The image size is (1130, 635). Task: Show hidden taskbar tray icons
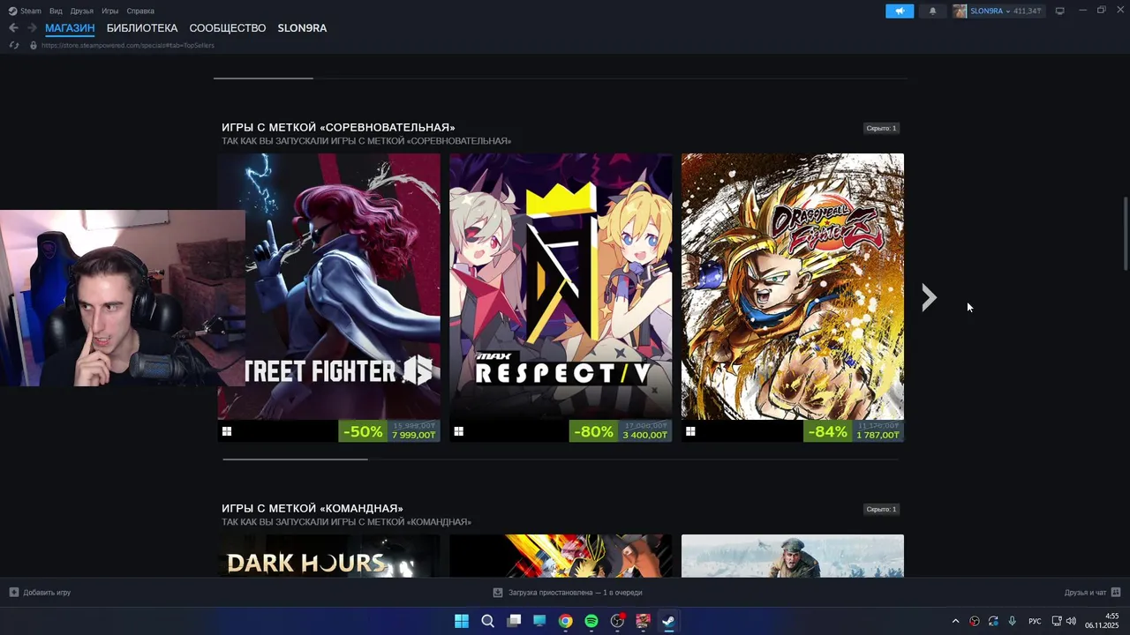955,621
